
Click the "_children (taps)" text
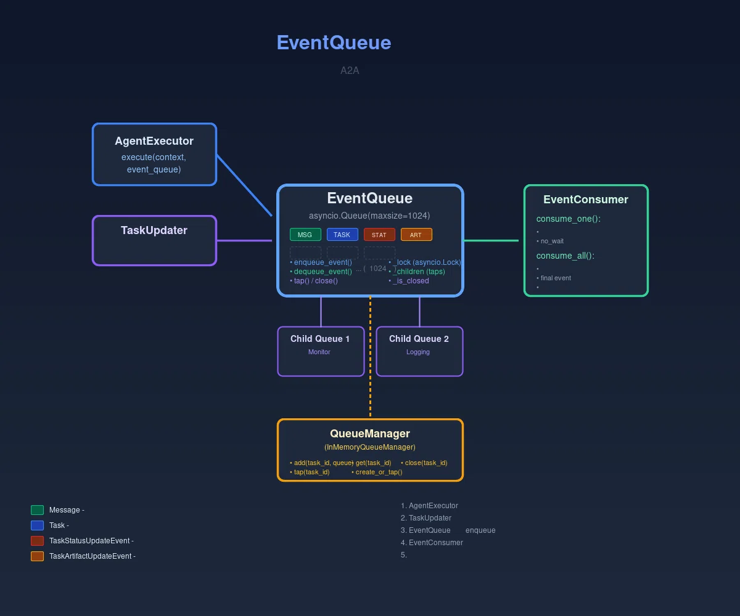tap(417, 272)
